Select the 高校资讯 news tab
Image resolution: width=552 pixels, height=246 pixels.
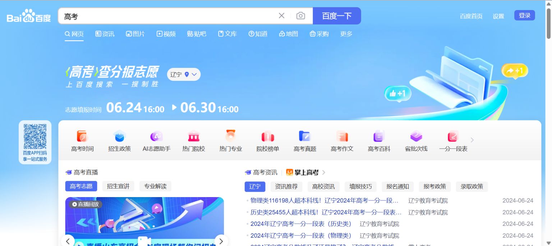pyautogui.click(x=323, y=187)
